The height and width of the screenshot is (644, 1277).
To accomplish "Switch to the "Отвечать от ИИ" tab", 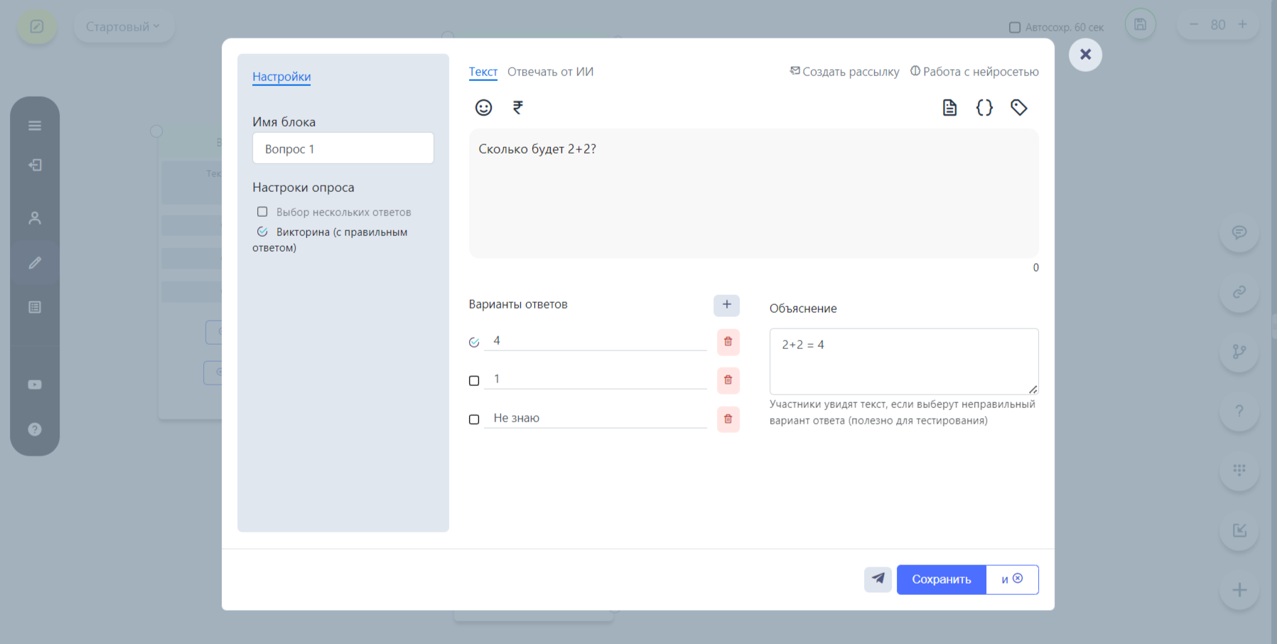I will pyautogui.click(x=550, y=72).
